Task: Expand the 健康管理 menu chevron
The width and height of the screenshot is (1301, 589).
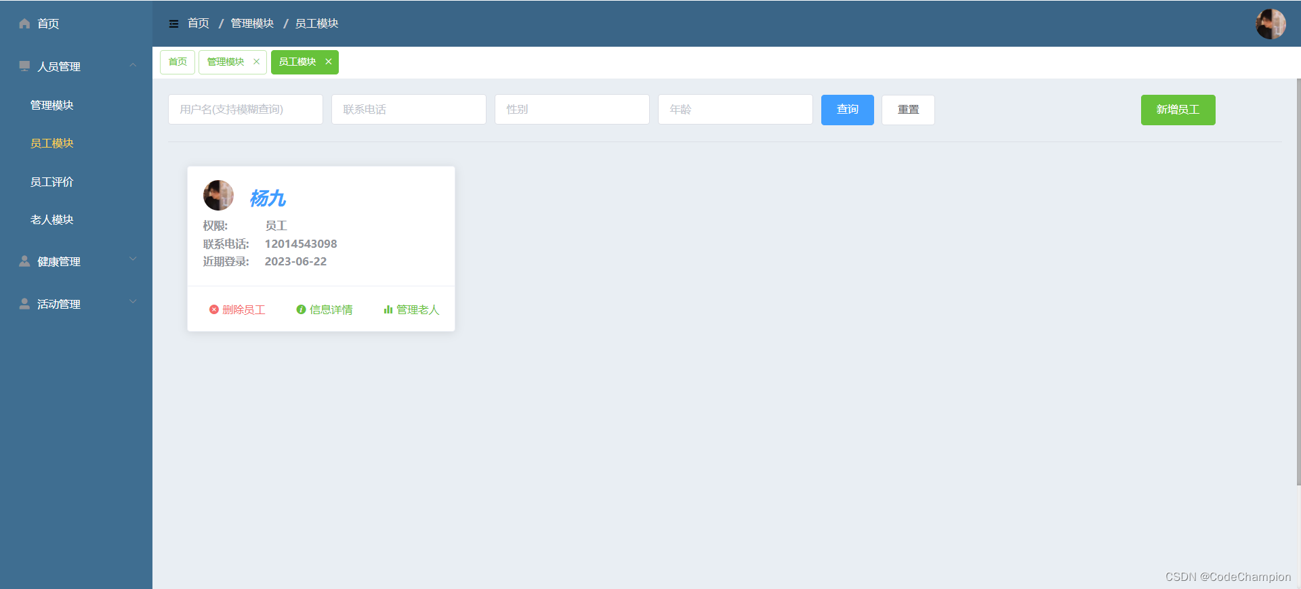Action: (133, 259)
